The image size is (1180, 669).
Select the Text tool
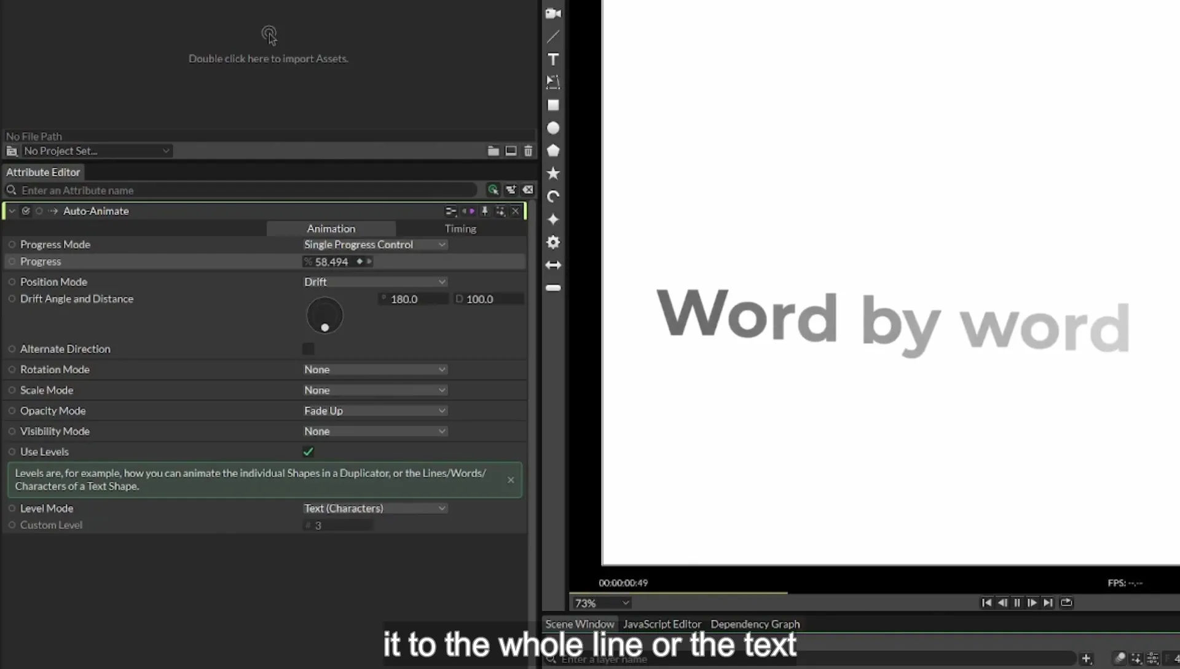pyautogui.click(x=553, y=59)
